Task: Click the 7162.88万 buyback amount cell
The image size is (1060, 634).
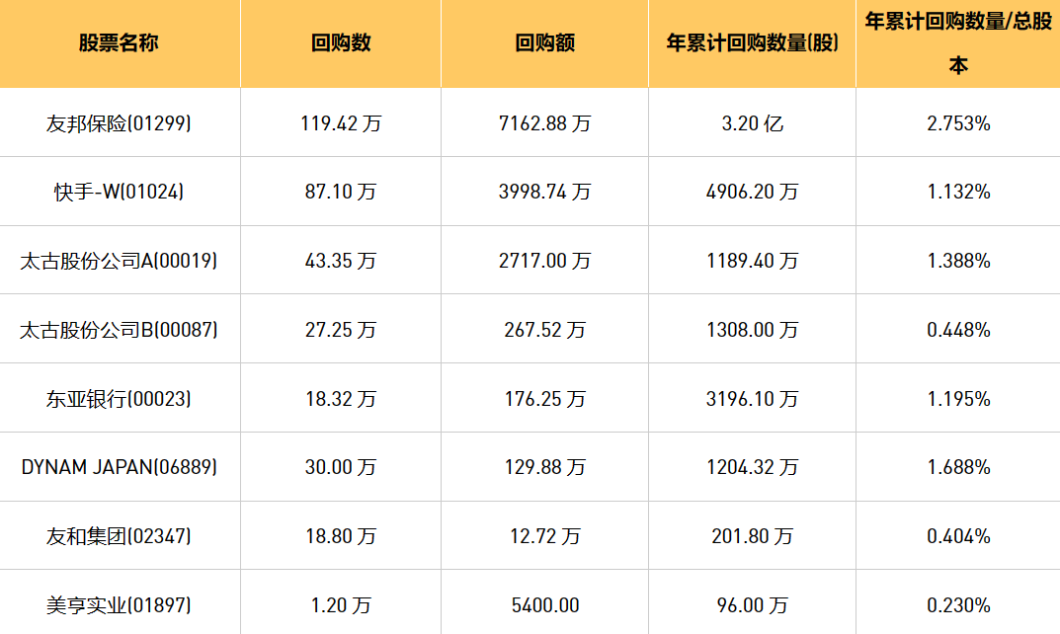Action: point(544,123)
